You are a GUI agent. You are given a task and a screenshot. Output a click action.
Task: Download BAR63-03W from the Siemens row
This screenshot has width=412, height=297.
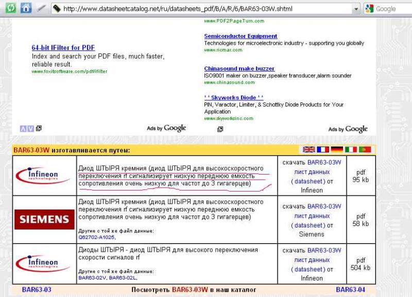coord(324,206)
